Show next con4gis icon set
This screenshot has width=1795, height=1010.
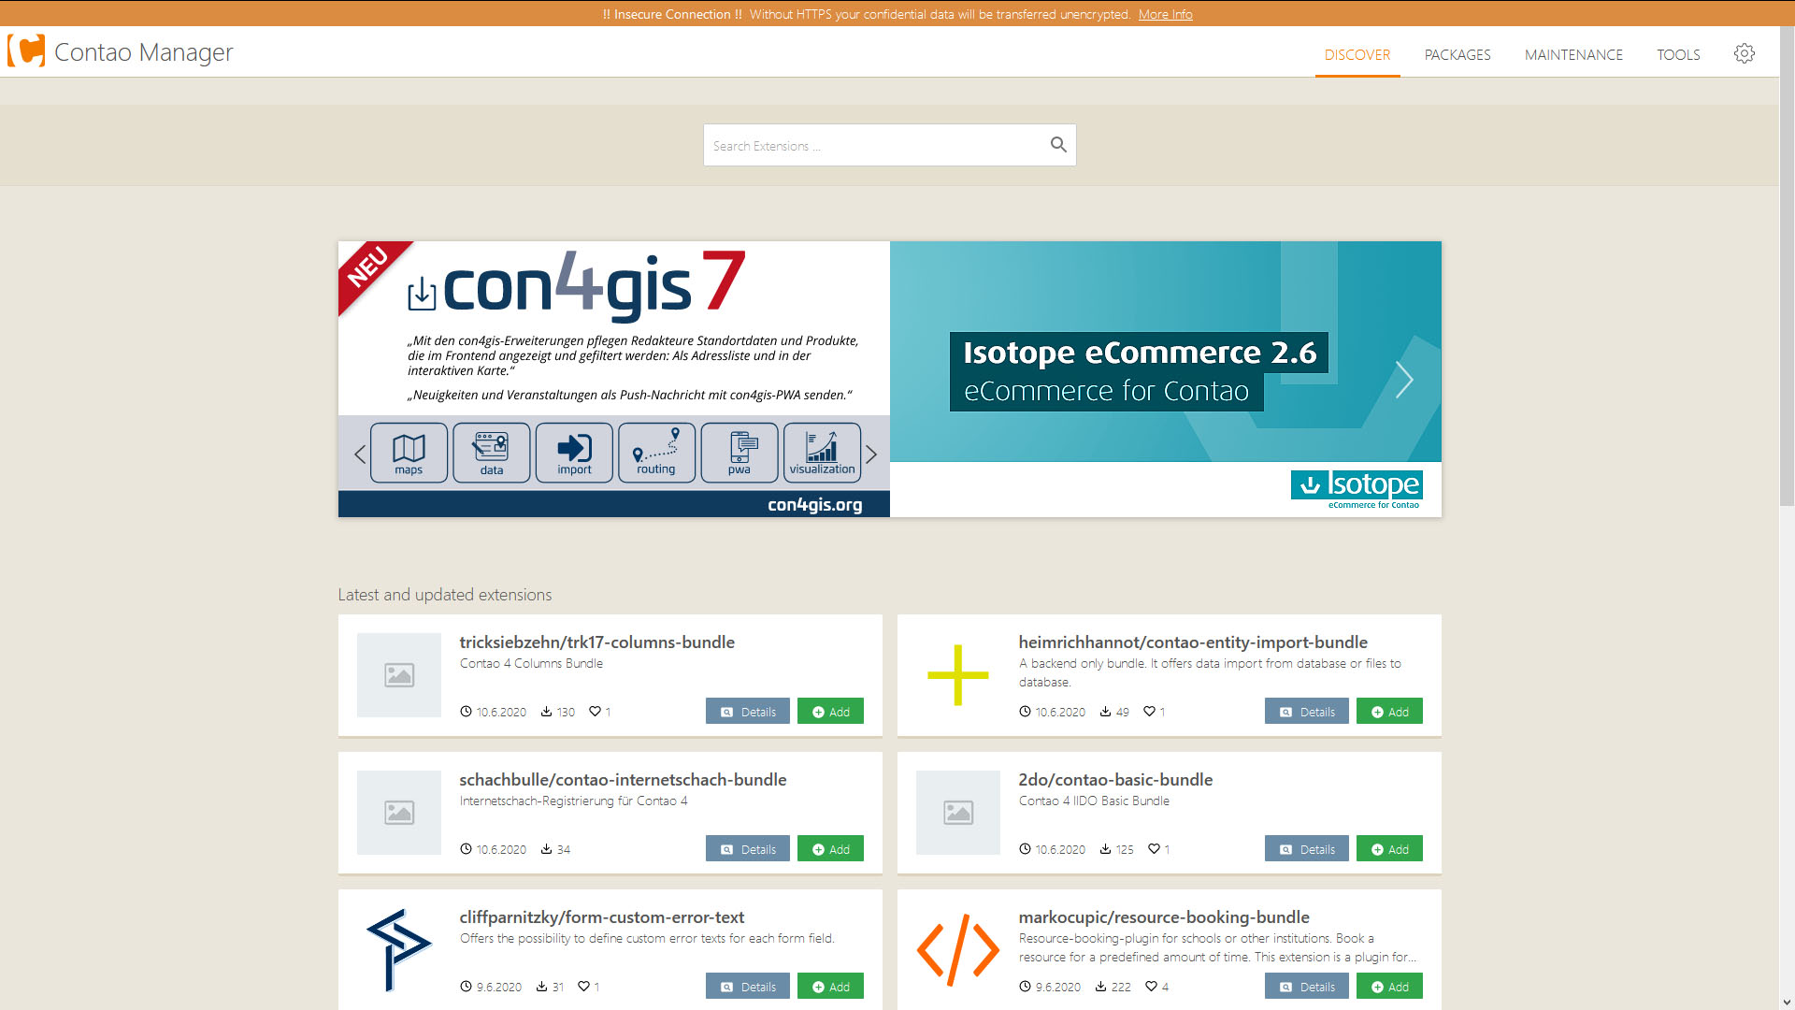pyautogui.click(x=871, y=454)
